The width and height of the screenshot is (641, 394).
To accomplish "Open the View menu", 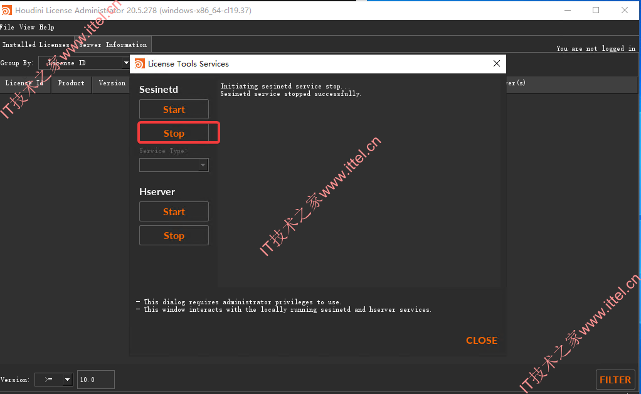I will [x=26, y=27].
